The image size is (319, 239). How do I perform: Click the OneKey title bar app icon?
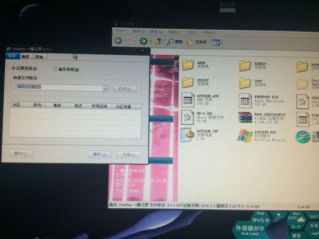tap(9, 49)
